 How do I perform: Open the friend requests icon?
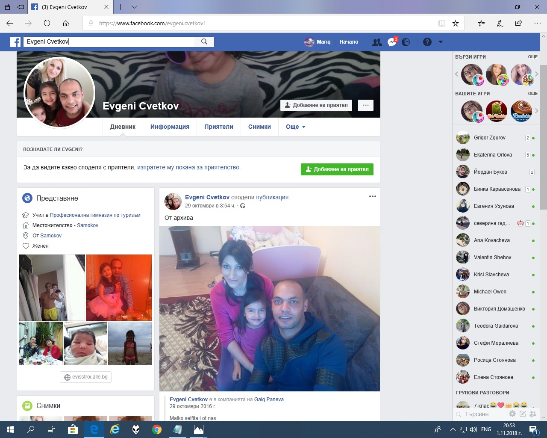click(x=377, y=42)
